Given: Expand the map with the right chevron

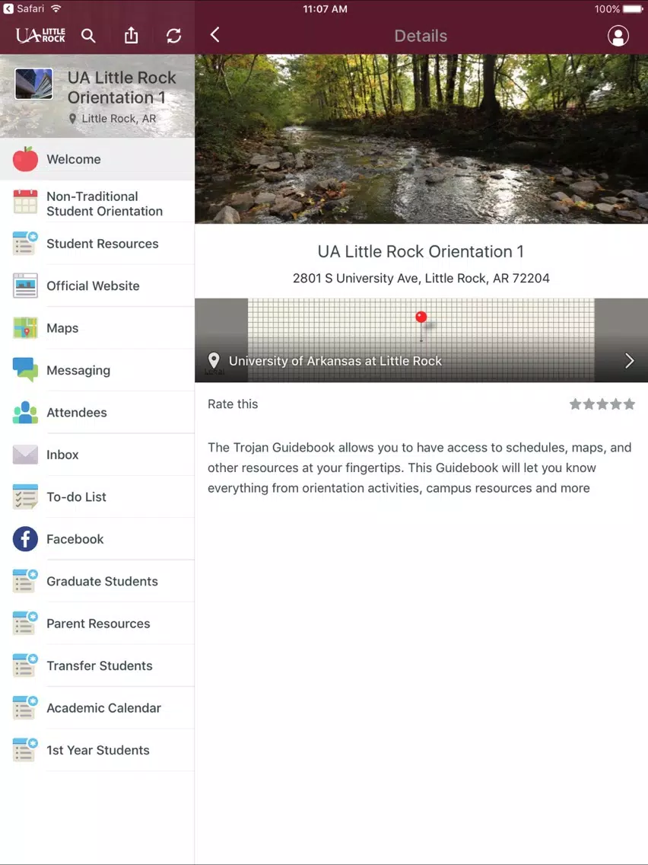Looking at the screenshot, I should click(629, 361).
